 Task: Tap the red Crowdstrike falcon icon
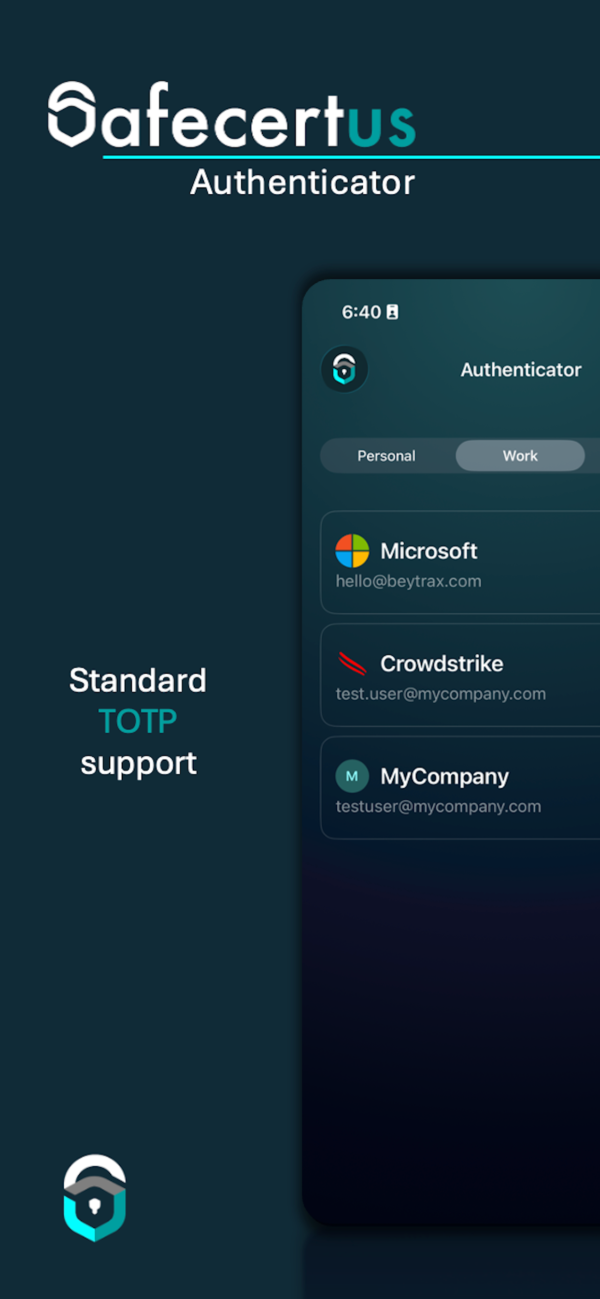click(x=352, y=663)
